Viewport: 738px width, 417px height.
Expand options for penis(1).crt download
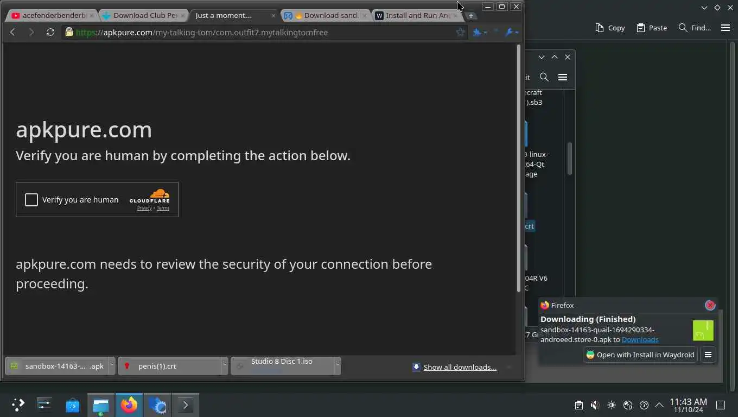pos(225,366)
